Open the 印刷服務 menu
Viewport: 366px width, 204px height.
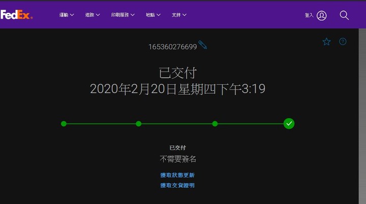tap(123, 15)
